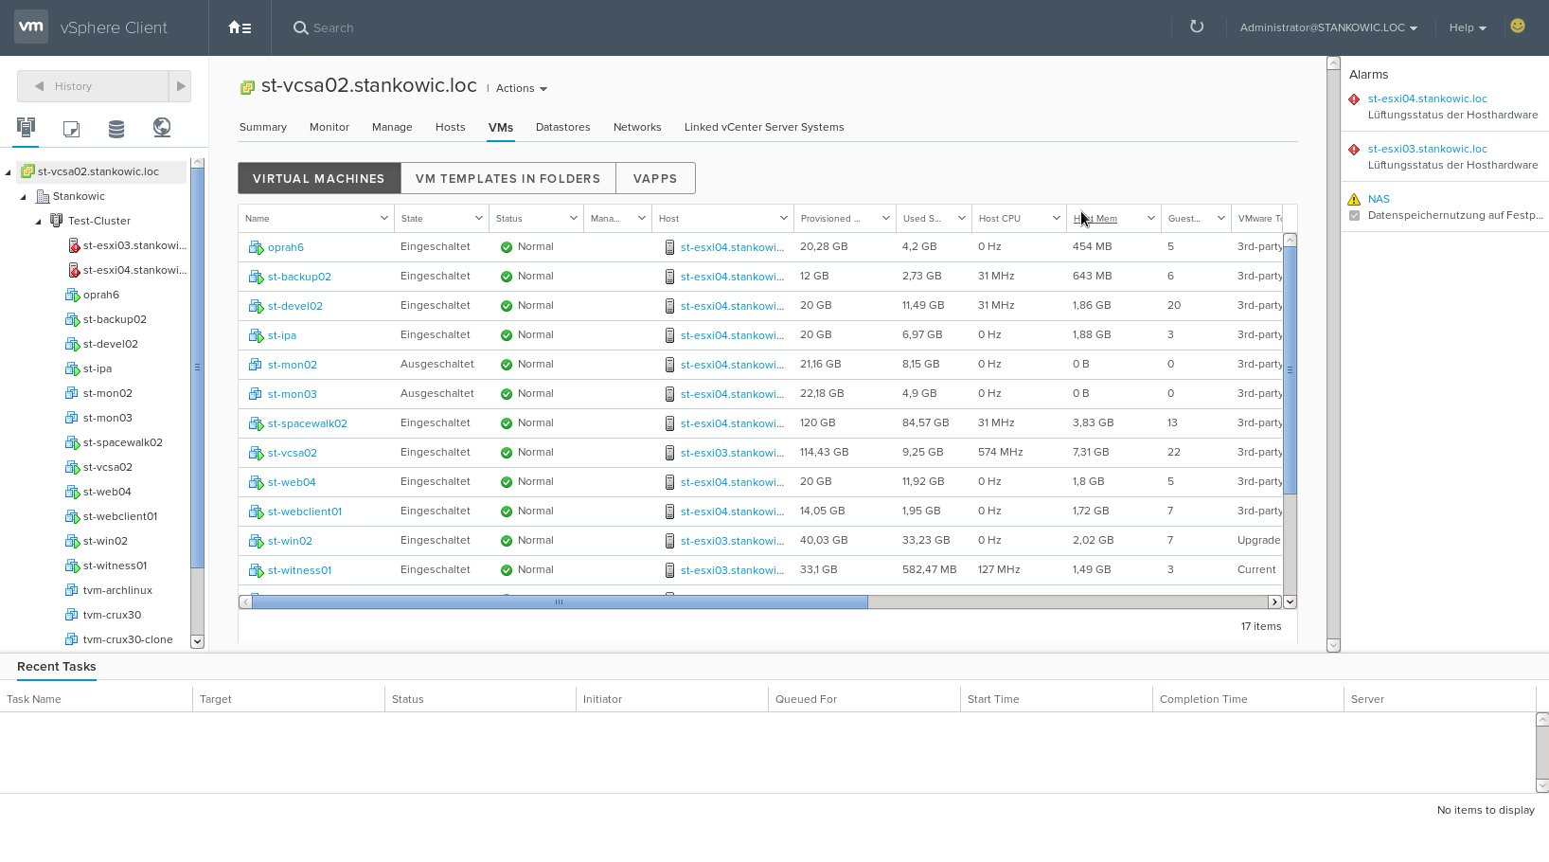Sort by Host Mem column header
Viewport: 1549px width, 862px height.
pos(1095,218)
